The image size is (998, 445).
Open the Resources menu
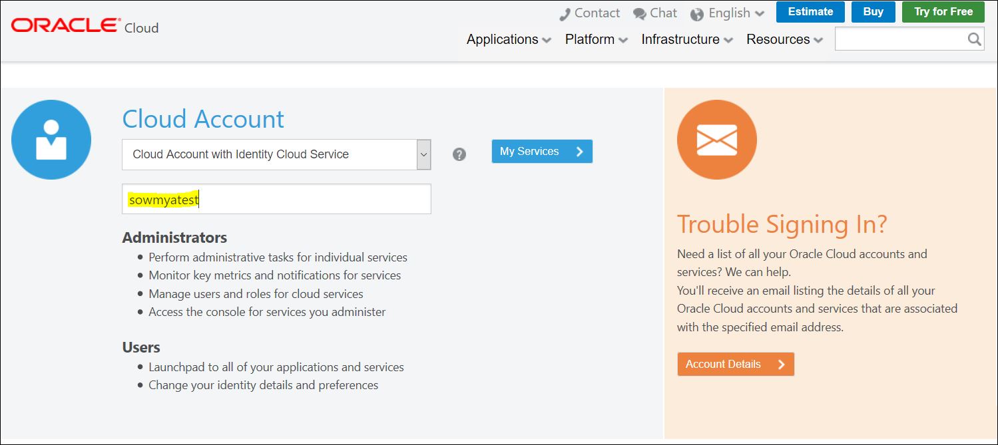[x=784, y=39]
